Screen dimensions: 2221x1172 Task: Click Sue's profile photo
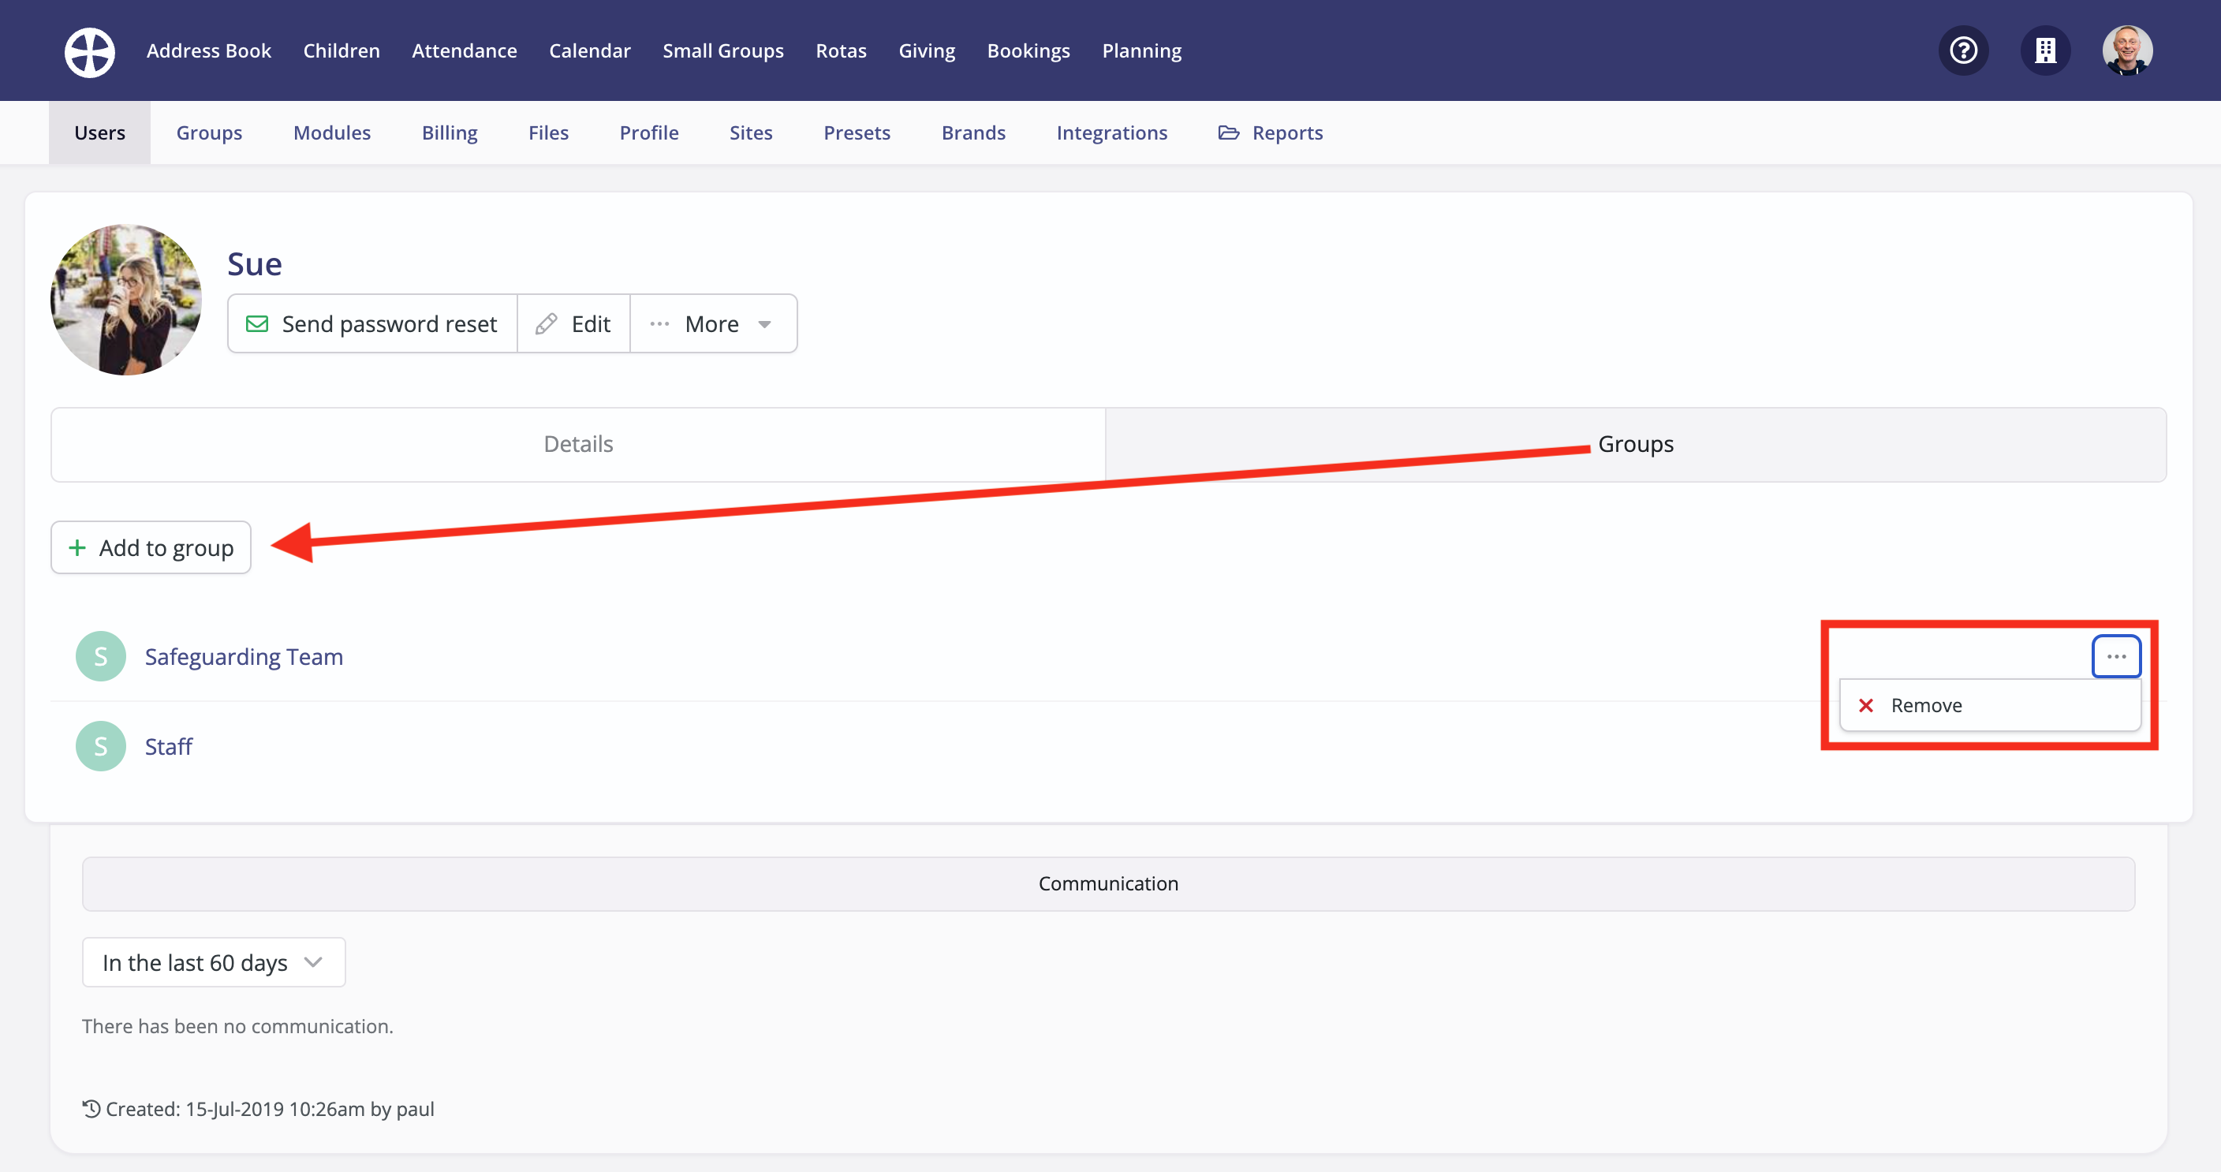pyautogui.click(x=126, y=299)
